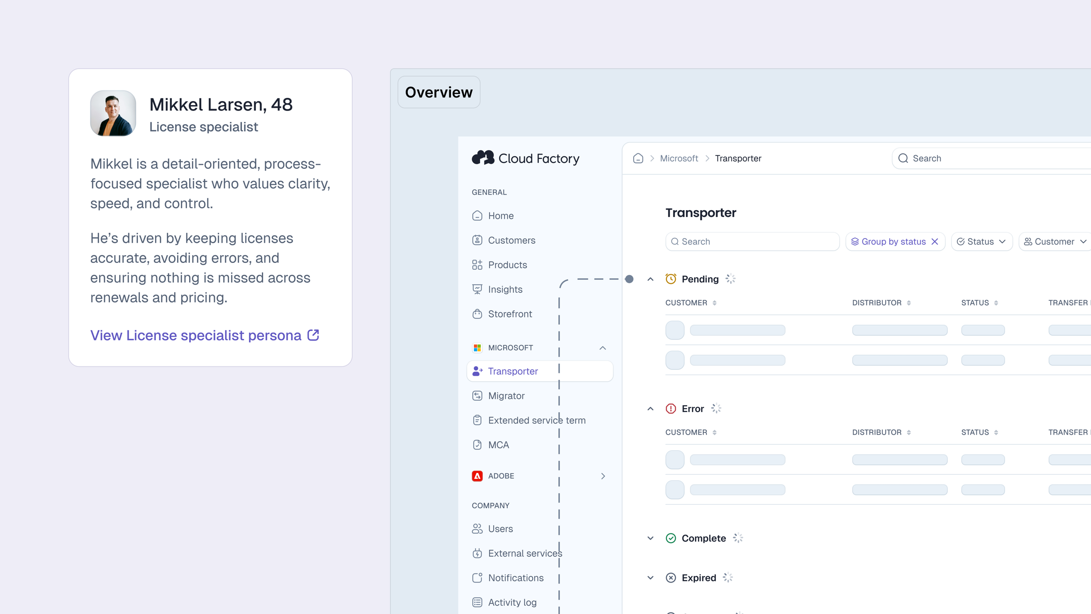Viewport: 1091px width, 614px height.
Task: Click the External services plug icon
Action: 477,553
